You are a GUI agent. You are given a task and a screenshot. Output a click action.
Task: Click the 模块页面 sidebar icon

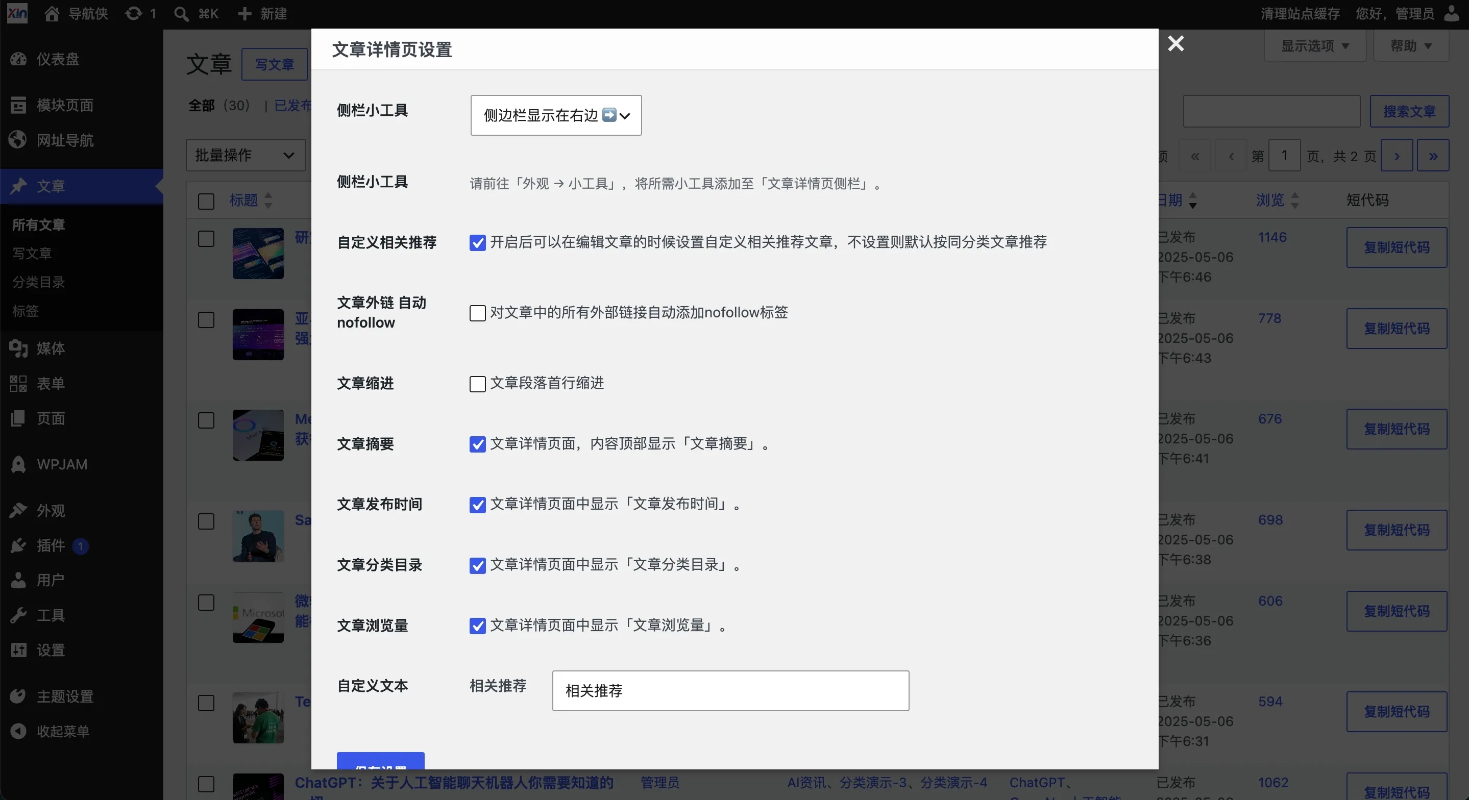18,105
